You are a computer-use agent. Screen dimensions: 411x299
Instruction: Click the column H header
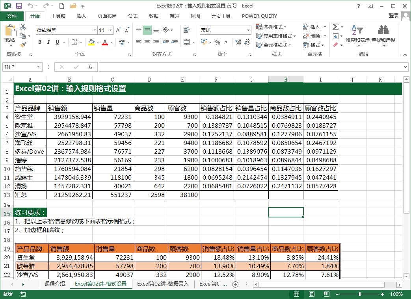[x=286, y=80]
